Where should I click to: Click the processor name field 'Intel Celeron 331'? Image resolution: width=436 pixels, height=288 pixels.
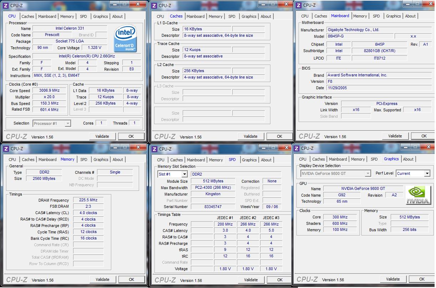70,28
